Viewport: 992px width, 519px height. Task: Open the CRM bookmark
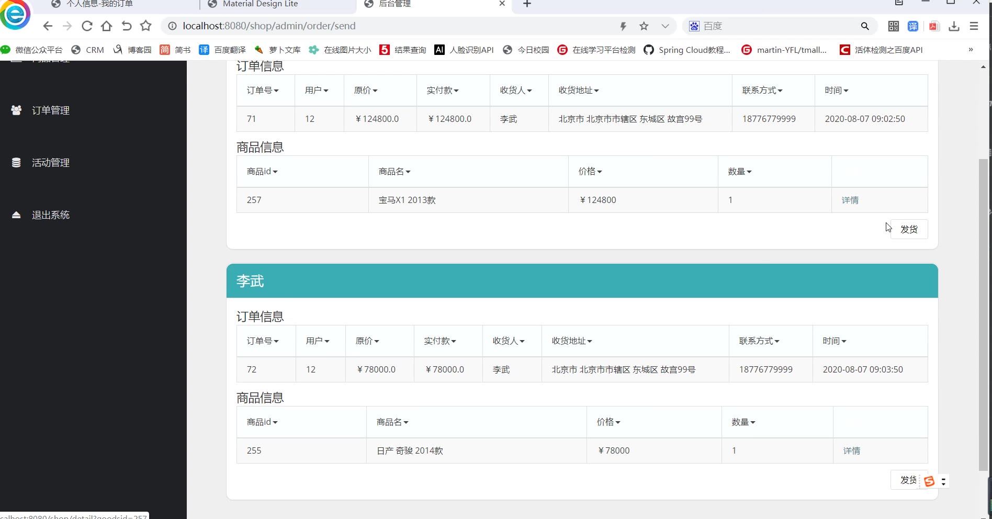pos(88,50)
